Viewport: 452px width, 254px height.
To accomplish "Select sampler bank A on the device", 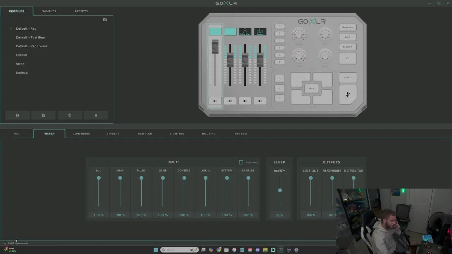I will (x=280, y=79).
